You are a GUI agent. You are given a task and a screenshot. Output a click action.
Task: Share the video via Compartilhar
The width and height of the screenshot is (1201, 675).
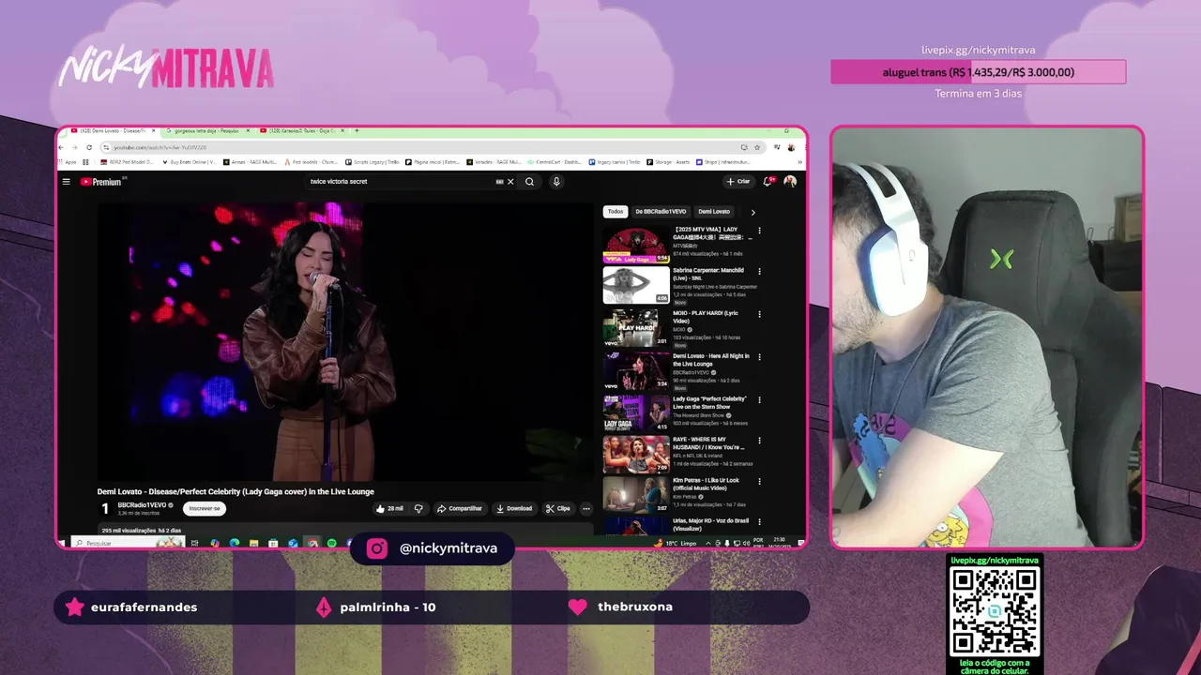[x=460, y=508]
